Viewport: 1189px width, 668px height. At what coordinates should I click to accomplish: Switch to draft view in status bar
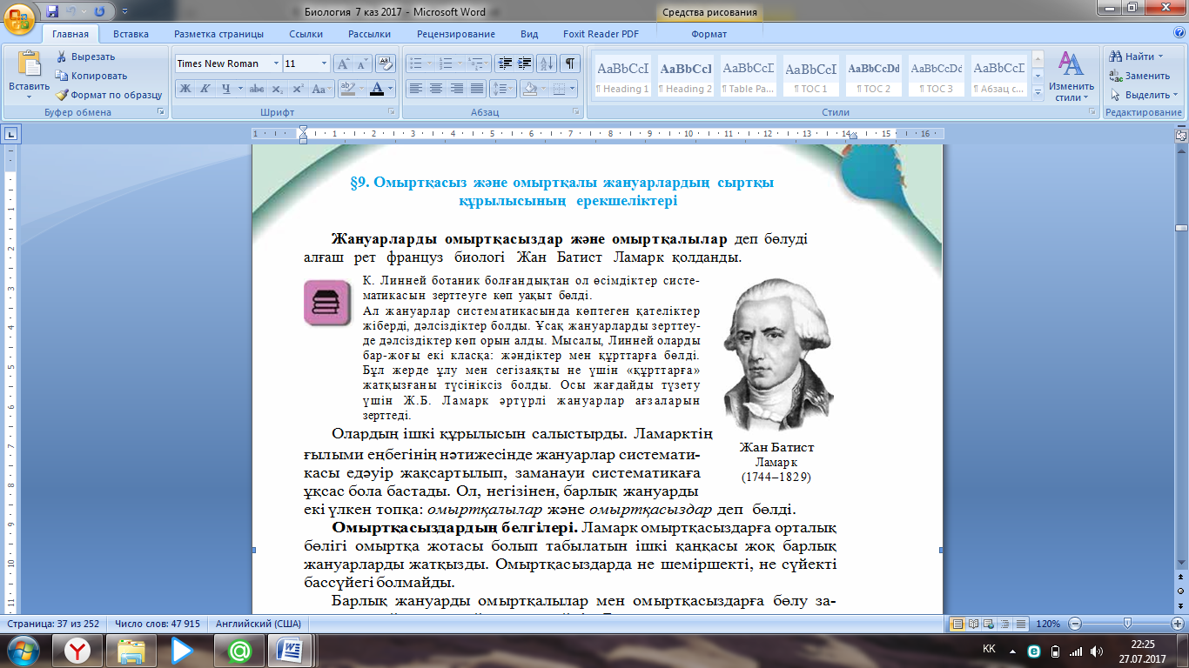point(1021,624)
